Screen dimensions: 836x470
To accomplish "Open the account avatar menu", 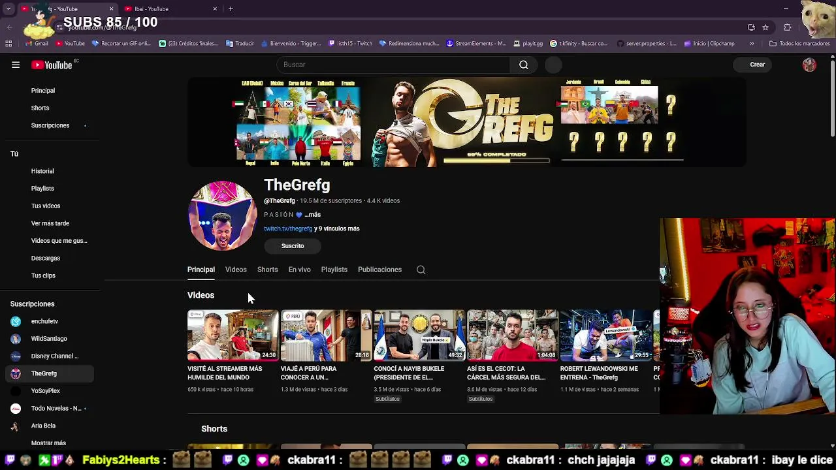I will [x=809, y=65].
